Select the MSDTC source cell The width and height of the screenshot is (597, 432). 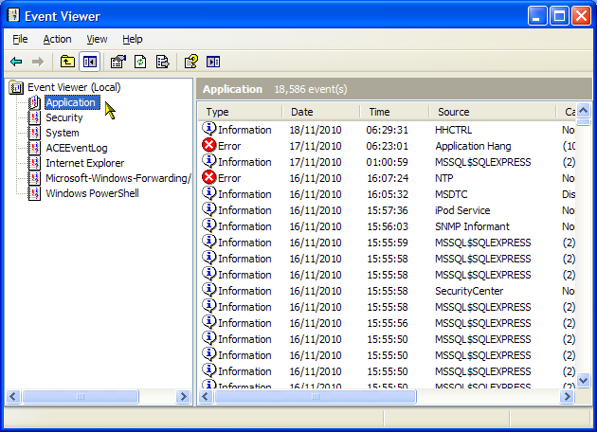tap(451, 194)
